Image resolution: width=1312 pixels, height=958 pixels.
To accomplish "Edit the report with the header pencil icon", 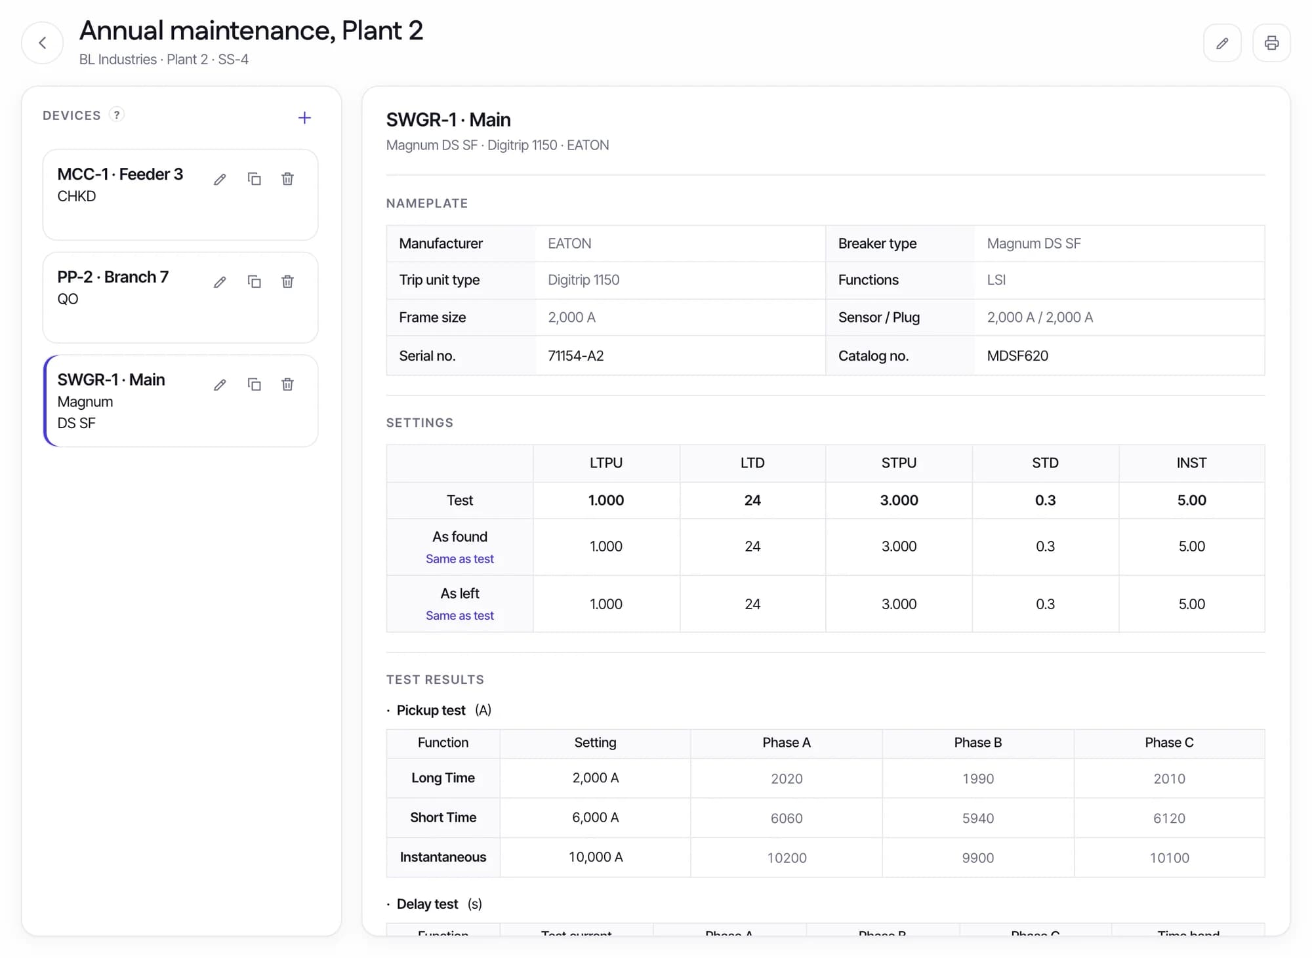I will pyautogui.click(x=1222, y=43).
